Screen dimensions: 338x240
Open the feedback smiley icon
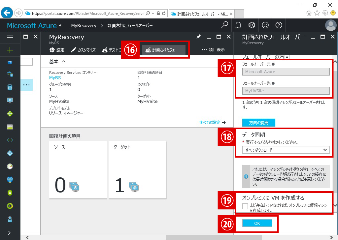pyautogui.click(x=265, y=25)
